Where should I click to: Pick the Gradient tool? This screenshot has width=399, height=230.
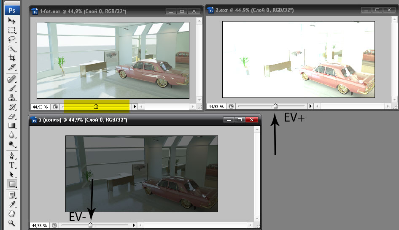click(x=12, y=125)
